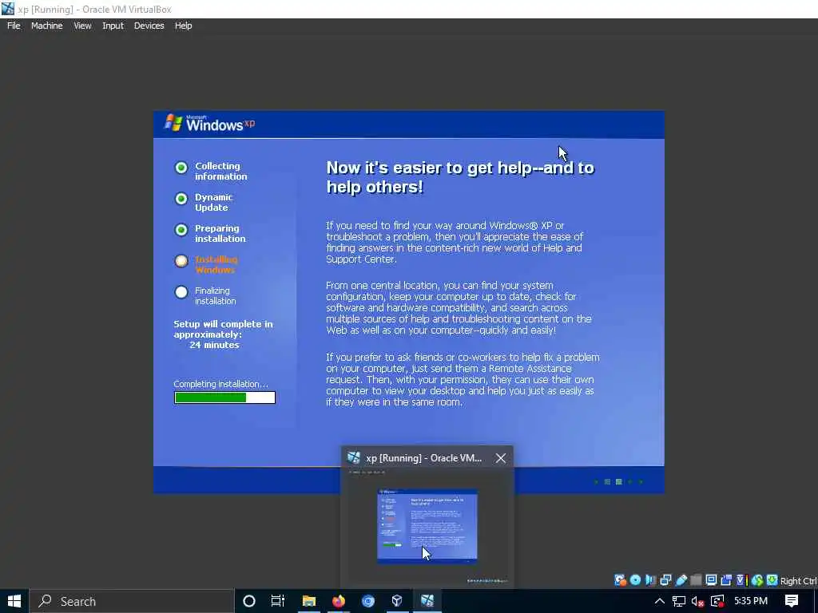Open the File menu in VirtualBox

14,26
